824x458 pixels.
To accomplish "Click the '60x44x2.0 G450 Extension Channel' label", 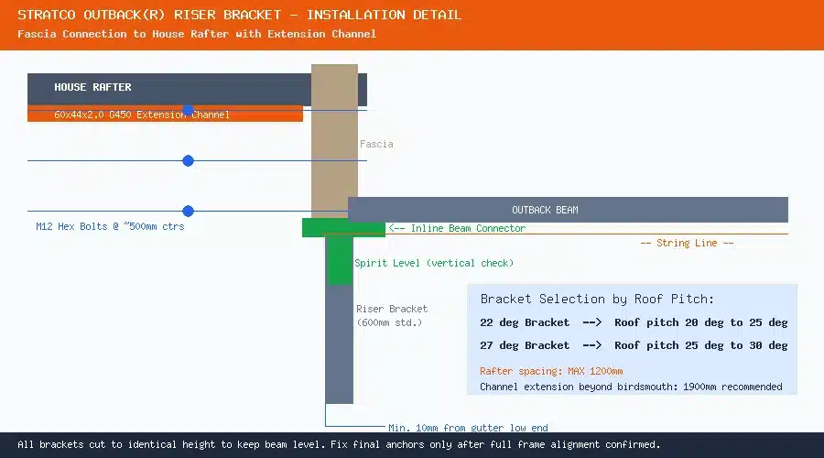I will [141, 114].
